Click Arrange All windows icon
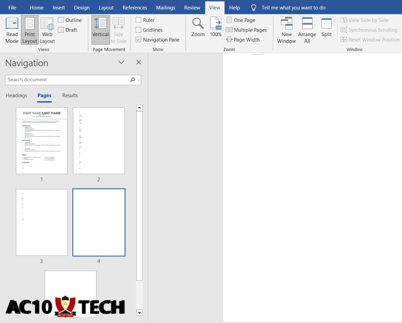Image resolution: width=402 pixels, height=323 pixels. click(307, 30)
